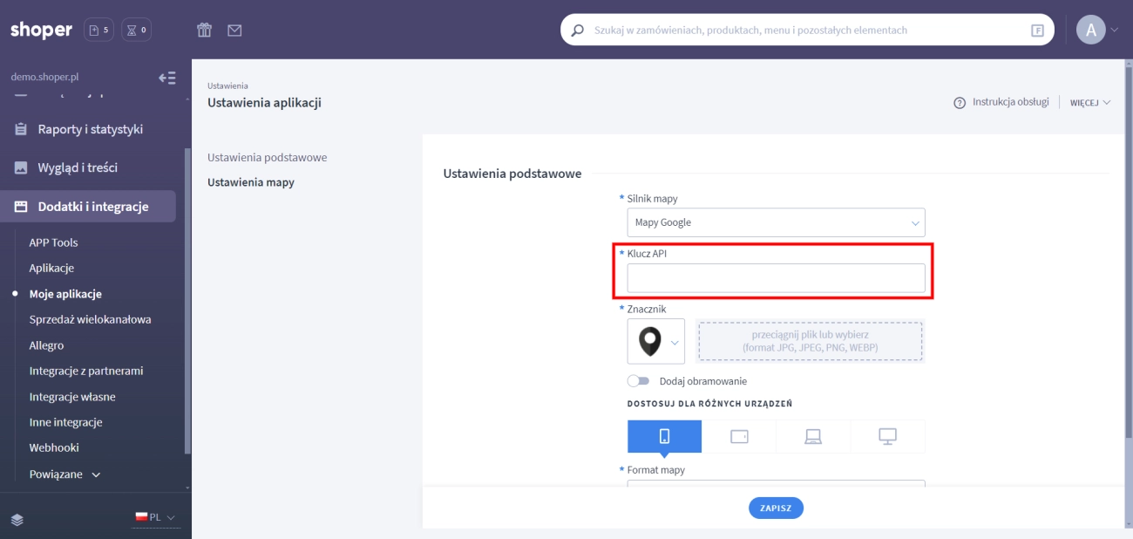Open the envelope messages icon
Image resolution: width=1133 pixels, height=539 pixels.
pyautogui.click(x=234, y=31)
